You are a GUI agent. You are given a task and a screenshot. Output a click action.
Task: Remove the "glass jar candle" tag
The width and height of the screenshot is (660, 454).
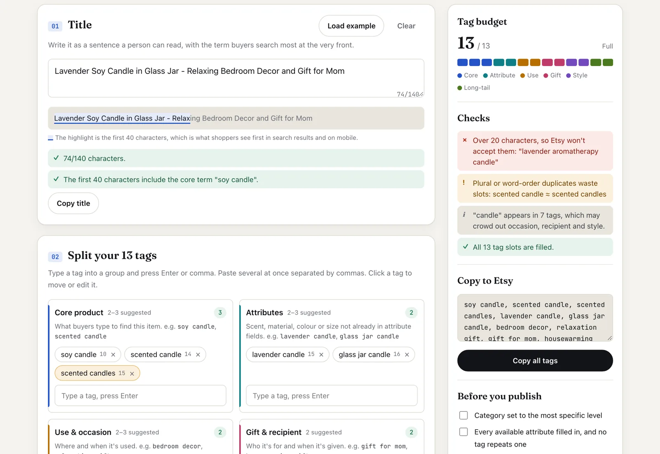click(x=407, y=355)
